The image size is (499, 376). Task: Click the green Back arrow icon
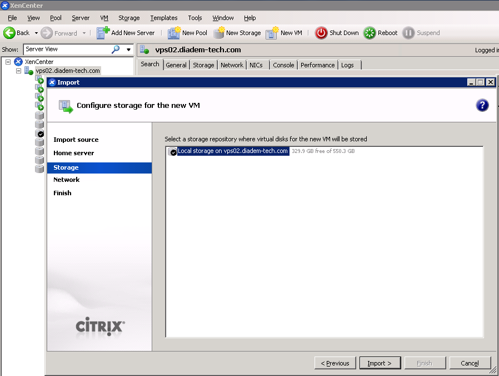point(9,33)
